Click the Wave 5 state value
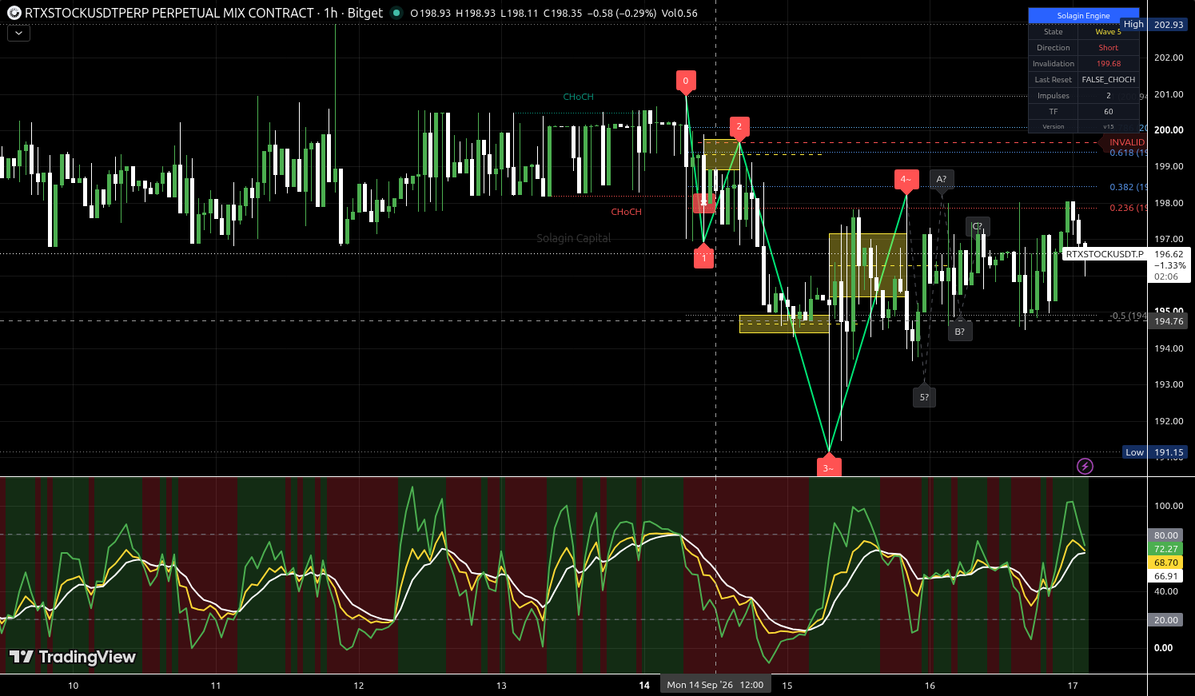 point(1108,32)
